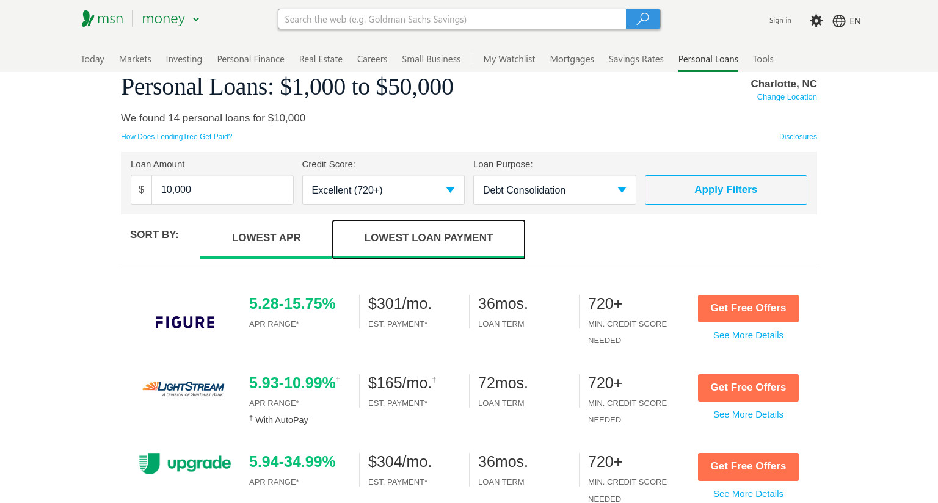Image resolution: width=938 pixels, height=503 pixels.
Task: Select the Lowest APR sort tab
Action: point(266,238)
